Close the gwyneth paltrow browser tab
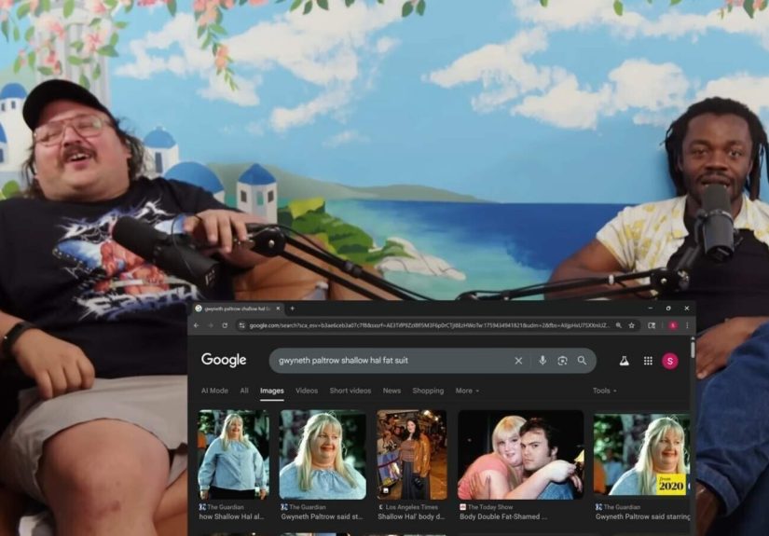The width and height of the screenshot is (769, 536). point(278,309)
